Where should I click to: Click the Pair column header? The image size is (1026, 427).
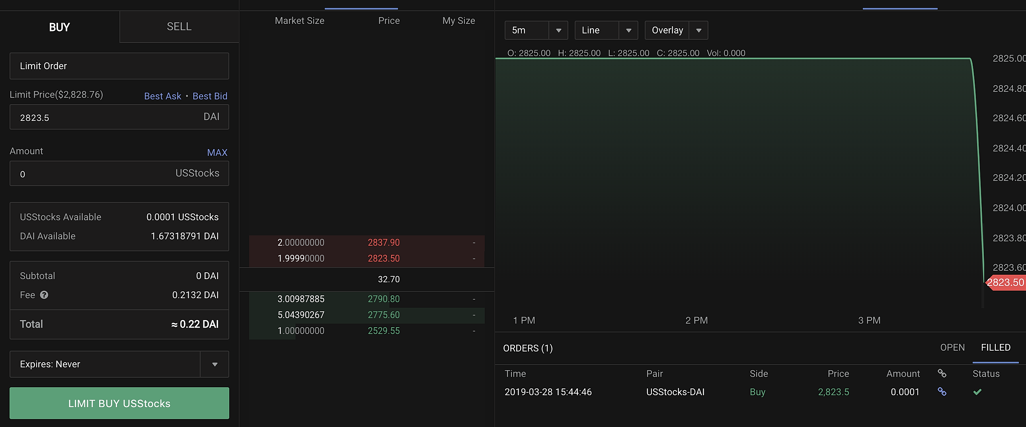click(x=654, y=374)
